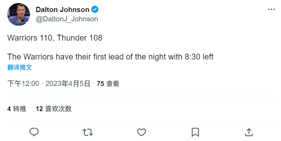Image resolution: width=281 pixels, height=141 pixels.
Task: Bookmark this tweet with the bookmark icon
Action: pos(195,132)
